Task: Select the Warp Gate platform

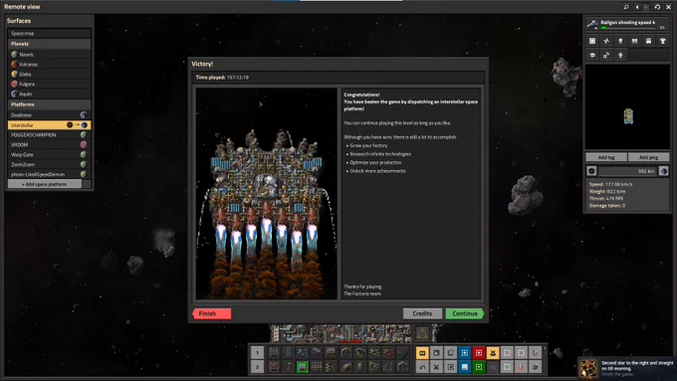Action: 49,154
